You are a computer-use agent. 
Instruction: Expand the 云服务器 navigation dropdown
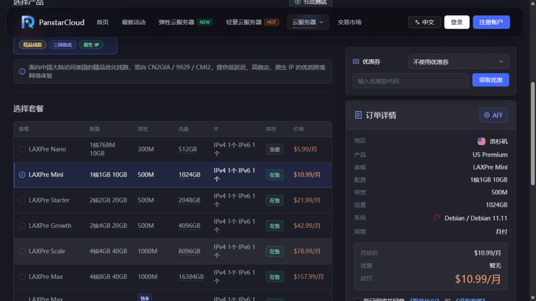[308, 22]
